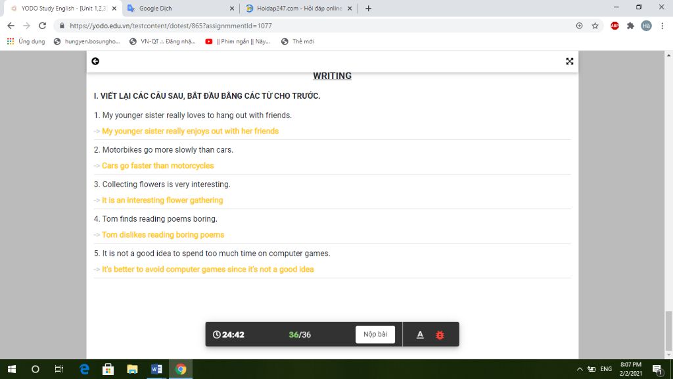Image resolution: width=673 pixels, height=379 pixels.
Task: Click the clock timer icon
Action: (217, 334)
